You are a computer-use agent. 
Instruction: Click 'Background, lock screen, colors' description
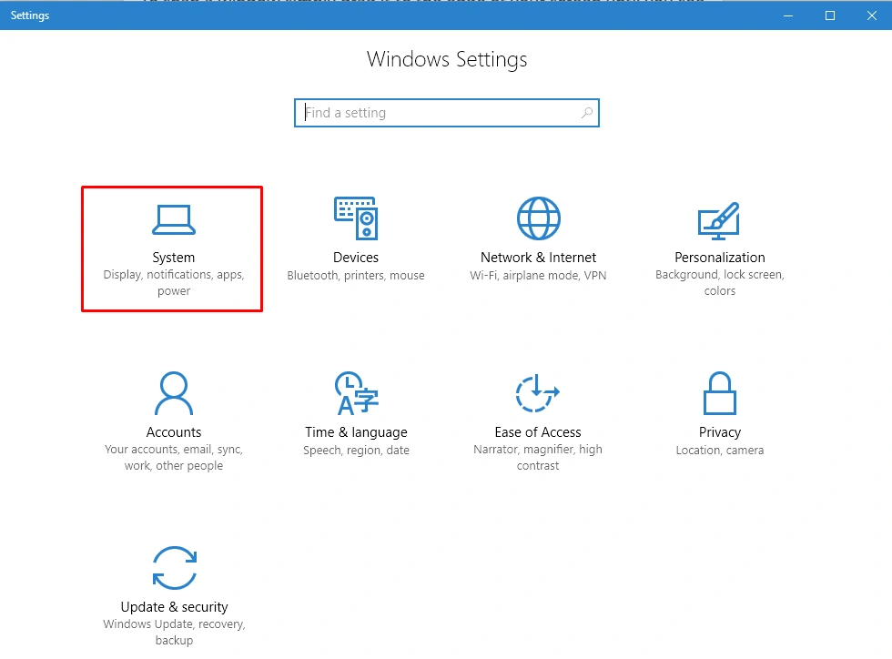tap(720, 283)
